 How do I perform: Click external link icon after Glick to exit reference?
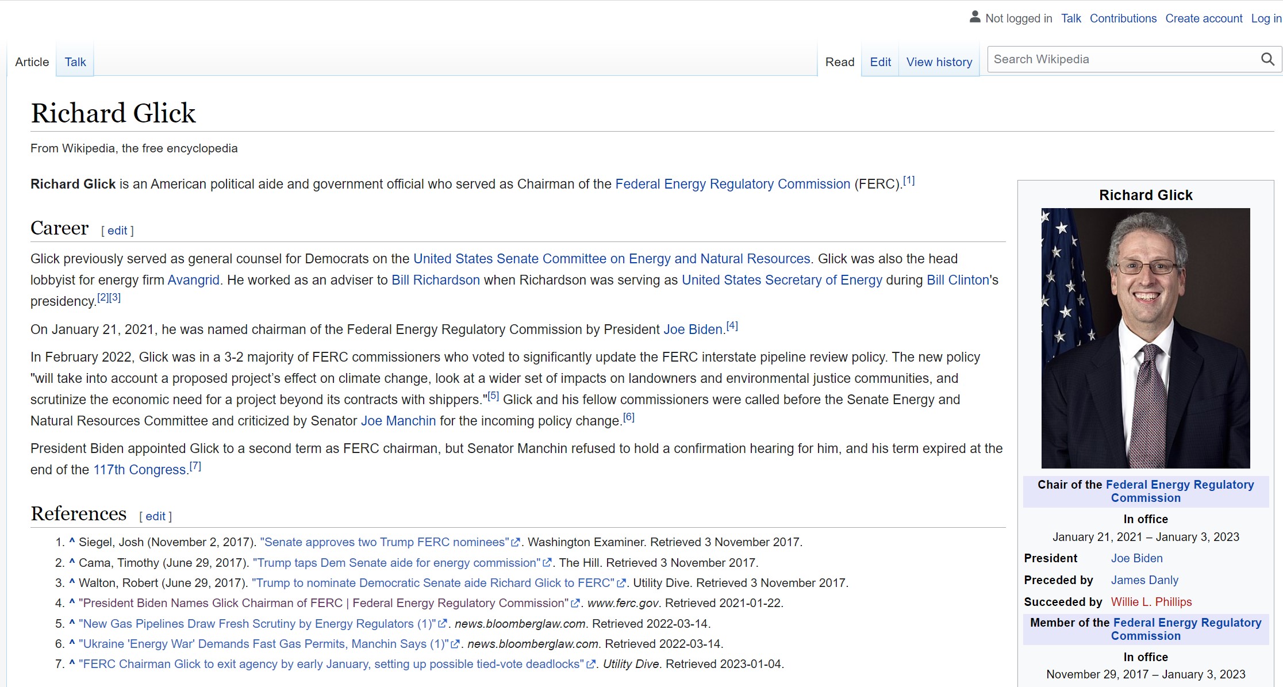[590, 664]
